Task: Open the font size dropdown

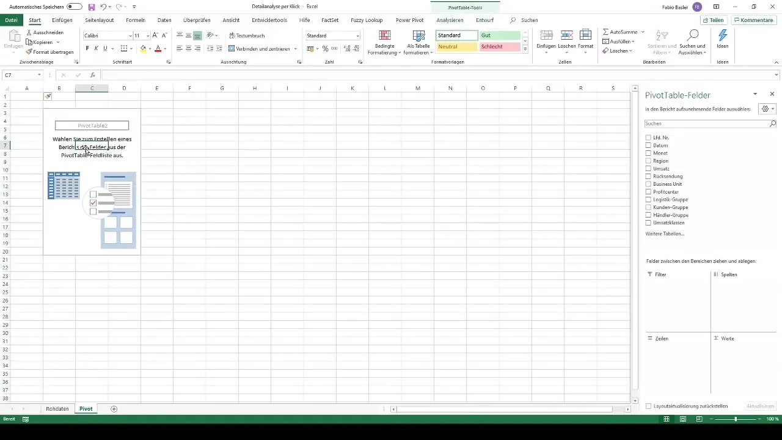Action: point(148,35)
